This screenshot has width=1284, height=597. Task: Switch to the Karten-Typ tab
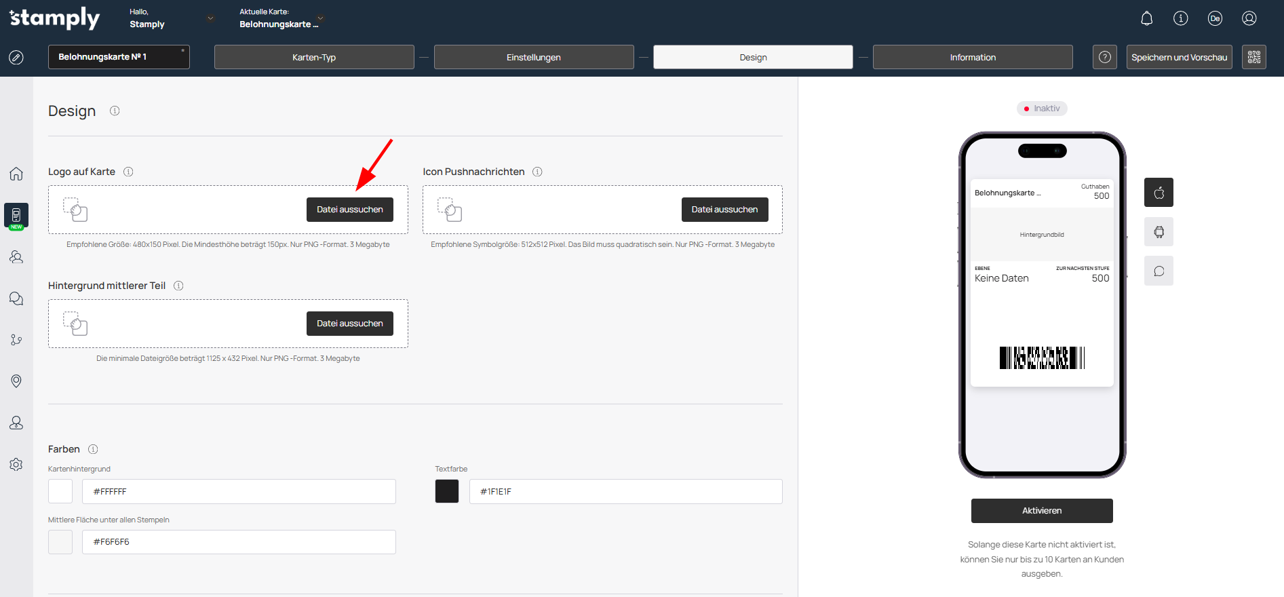tap(314, 57)
